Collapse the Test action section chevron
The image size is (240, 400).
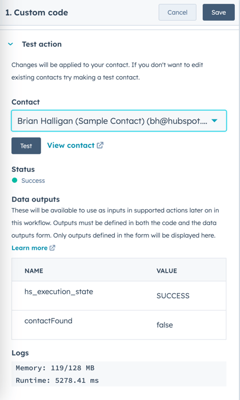pyautogui.click(x=10, y=44)
